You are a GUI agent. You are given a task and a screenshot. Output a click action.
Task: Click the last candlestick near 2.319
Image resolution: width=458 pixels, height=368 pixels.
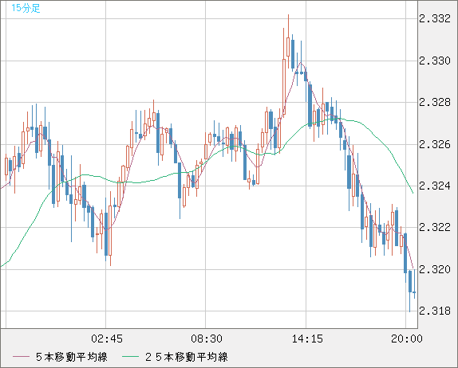pos(414,292)
